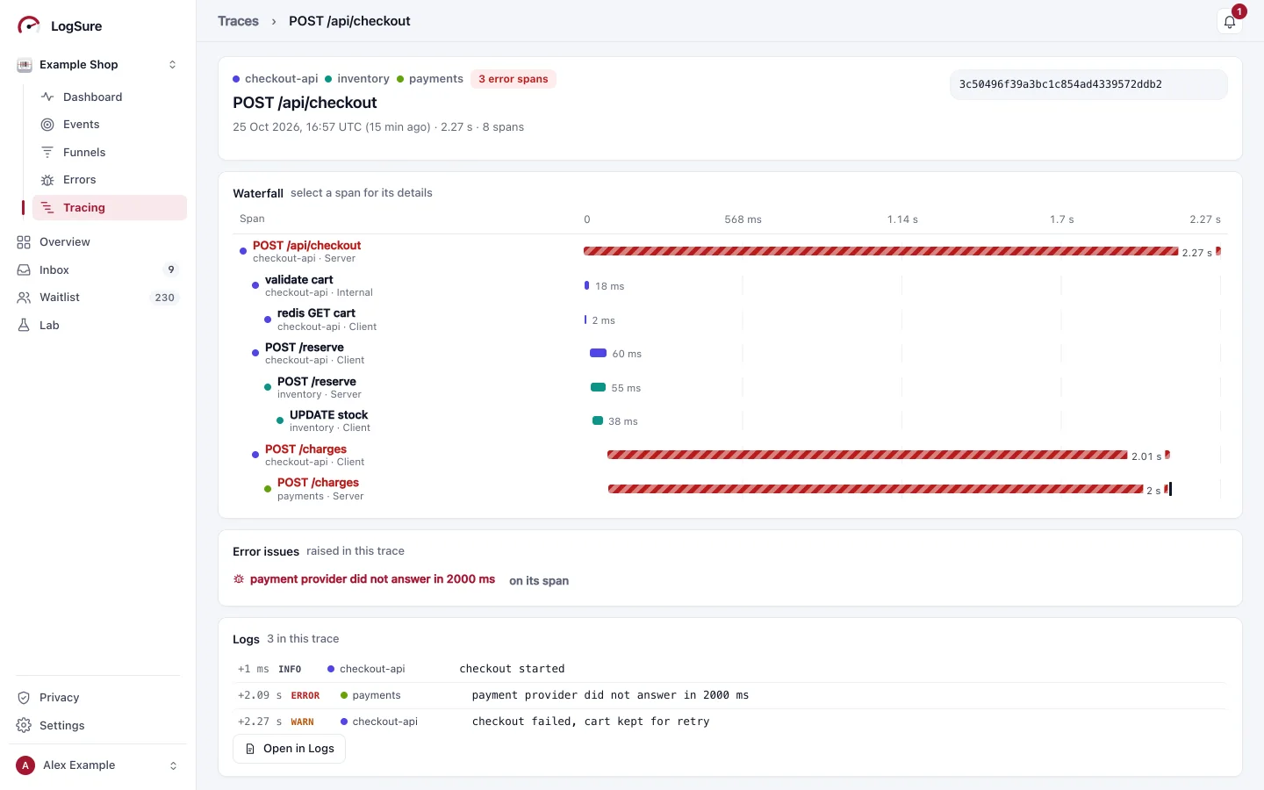Select POST /charges checkout-api Client span
Image resolution: width=1264 pixels, height=790 pixels.
pyautogui.click(x=729, y=456)
